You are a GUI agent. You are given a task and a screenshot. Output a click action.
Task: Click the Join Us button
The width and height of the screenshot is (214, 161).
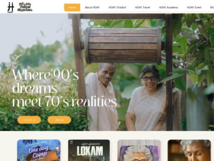(59, 120)
